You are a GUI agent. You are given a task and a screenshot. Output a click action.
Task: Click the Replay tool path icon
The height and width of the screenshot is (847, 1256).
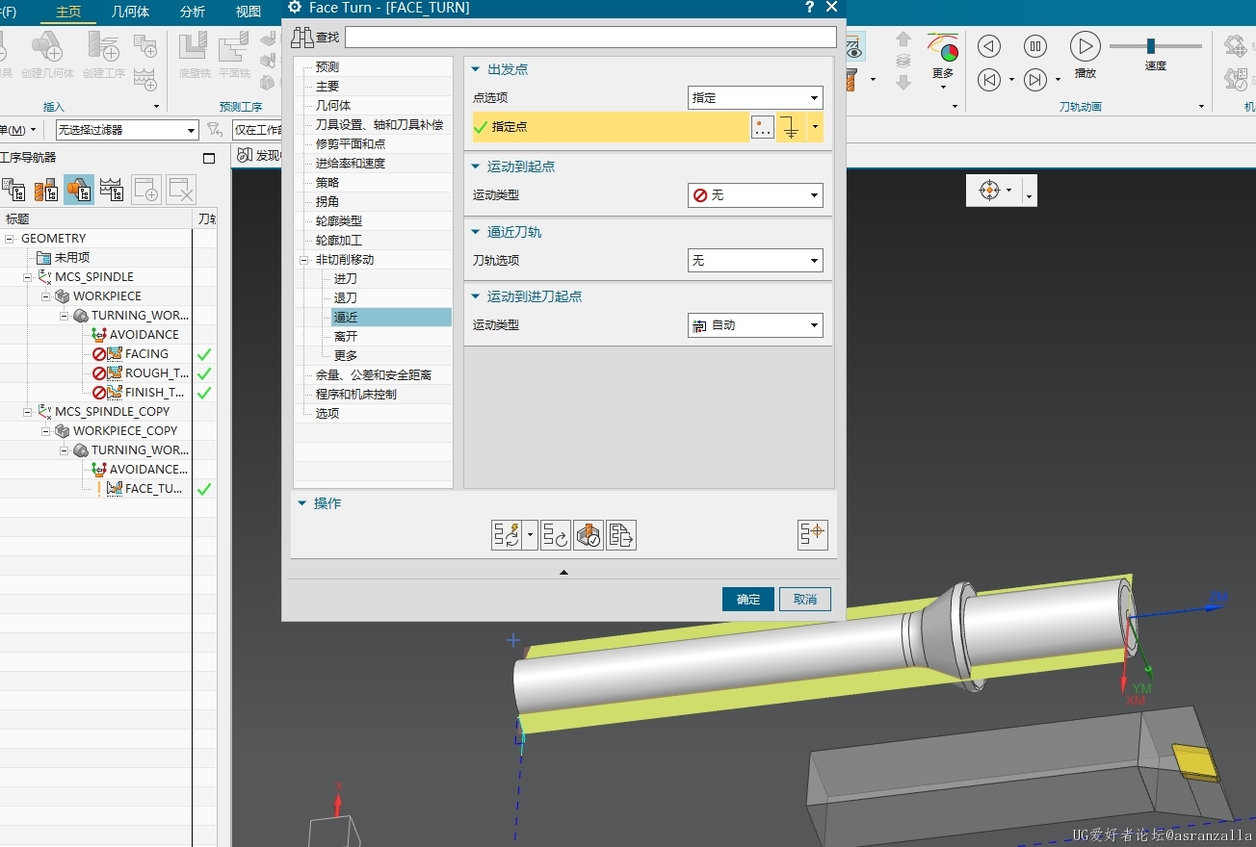555,535
